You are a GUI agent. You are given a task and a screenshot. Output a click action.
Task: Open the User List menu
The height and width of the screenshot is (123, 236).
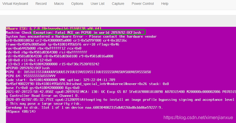click(x=97, y=4)
